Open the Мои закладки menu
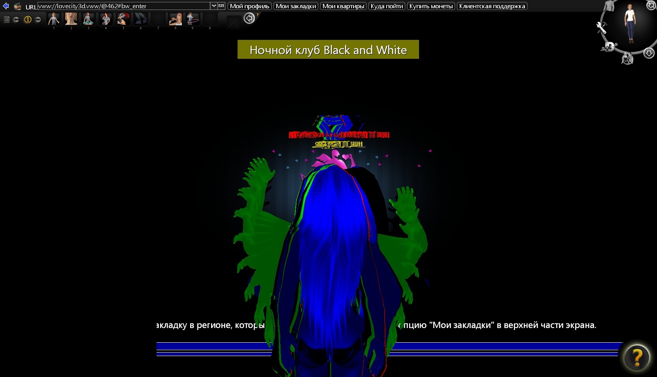 coord(296,6)
